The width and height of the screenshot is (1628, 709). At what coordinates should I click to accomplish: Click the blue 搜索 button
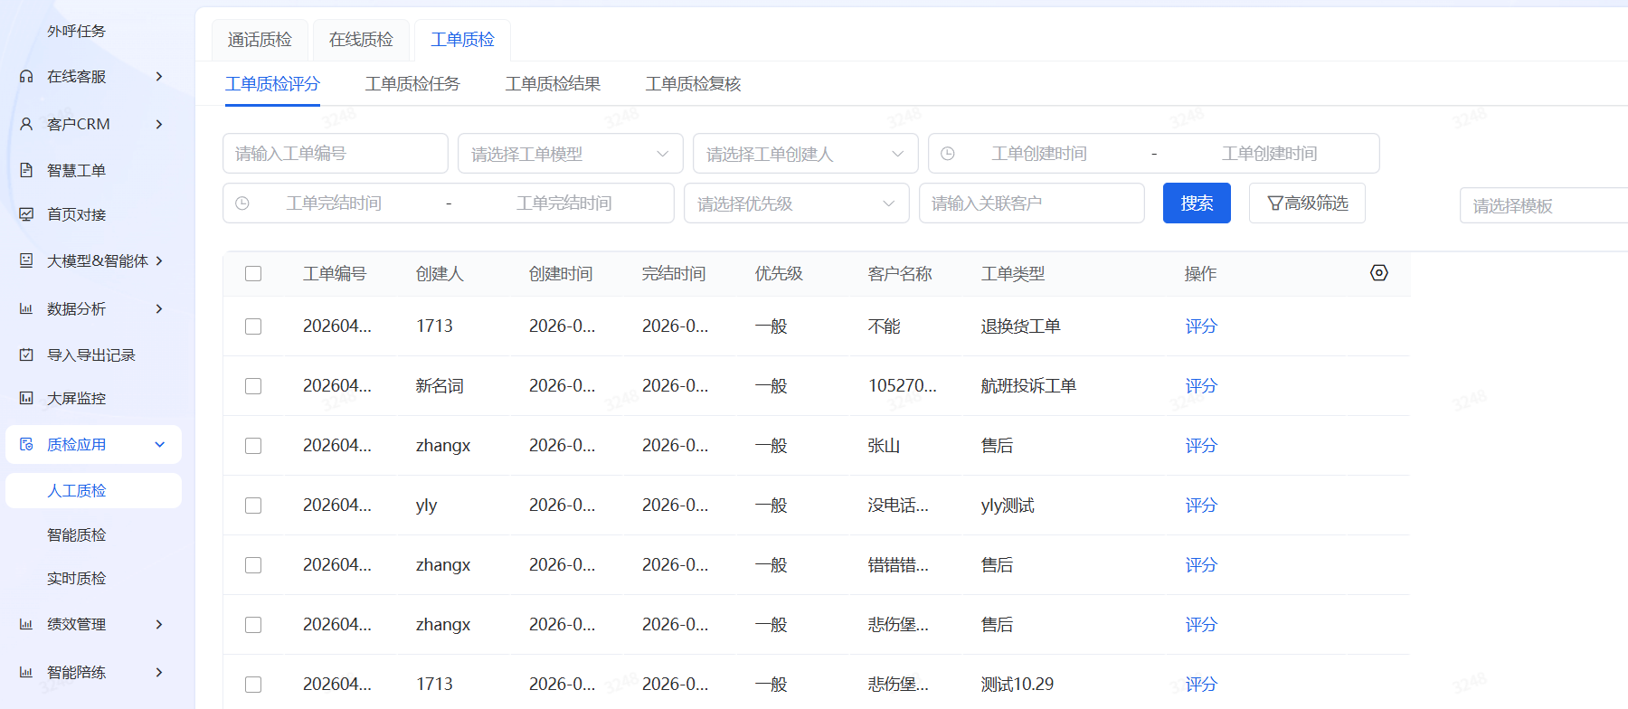1196,203
